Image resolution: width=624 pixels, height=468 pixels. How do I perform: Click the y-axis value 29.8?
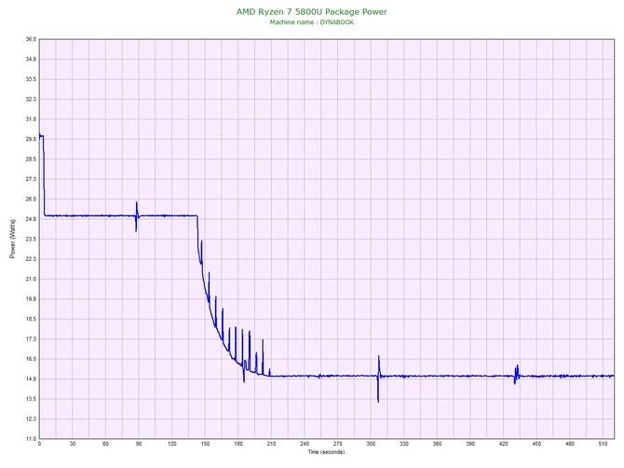(31, 139)
